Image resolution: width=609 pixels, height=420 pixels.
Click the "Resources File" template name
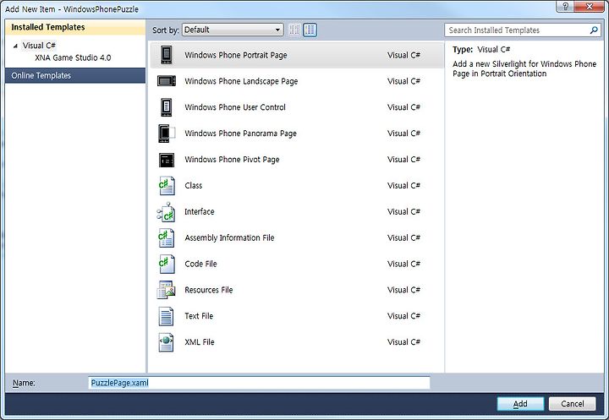click(x=209, y=290)
